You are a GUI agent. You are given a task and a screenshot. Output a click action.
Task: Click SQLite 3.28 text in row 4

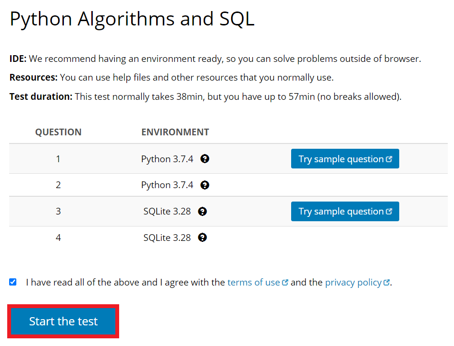167,238
